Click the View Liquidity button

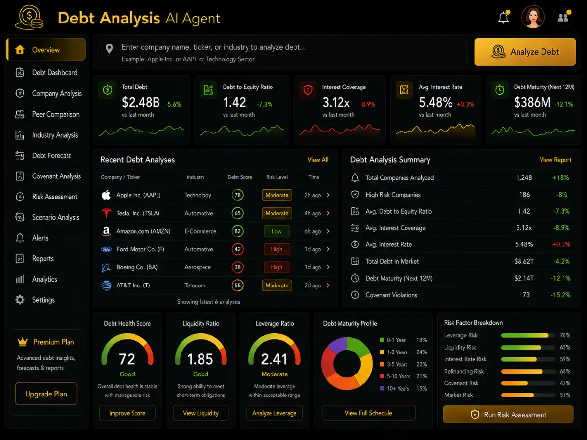(201, 413)
